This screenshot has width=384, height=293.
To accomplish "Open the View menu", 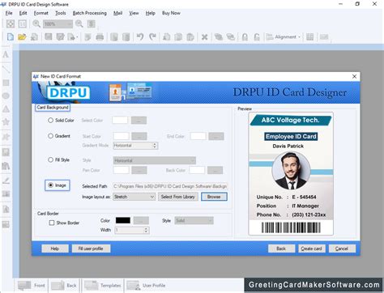I will (x=134, y=13).
